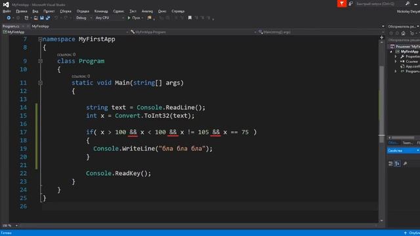Switch to the first bottom tab of Solution Explorer
This screenshot has height=236, width=420.
394,143
